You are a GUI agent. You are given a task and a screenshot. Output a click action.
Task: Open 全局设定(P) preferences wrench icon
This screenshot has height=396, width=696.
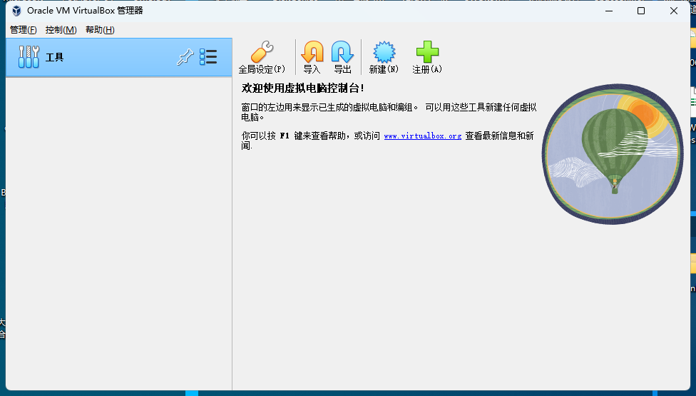(x=262, y=57)
